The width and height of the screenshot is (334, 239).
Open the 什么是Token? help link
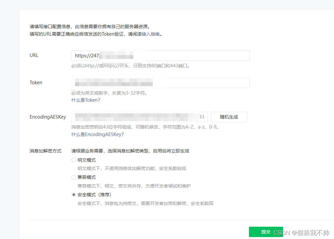pyautogui.click(x=86, y=100)
